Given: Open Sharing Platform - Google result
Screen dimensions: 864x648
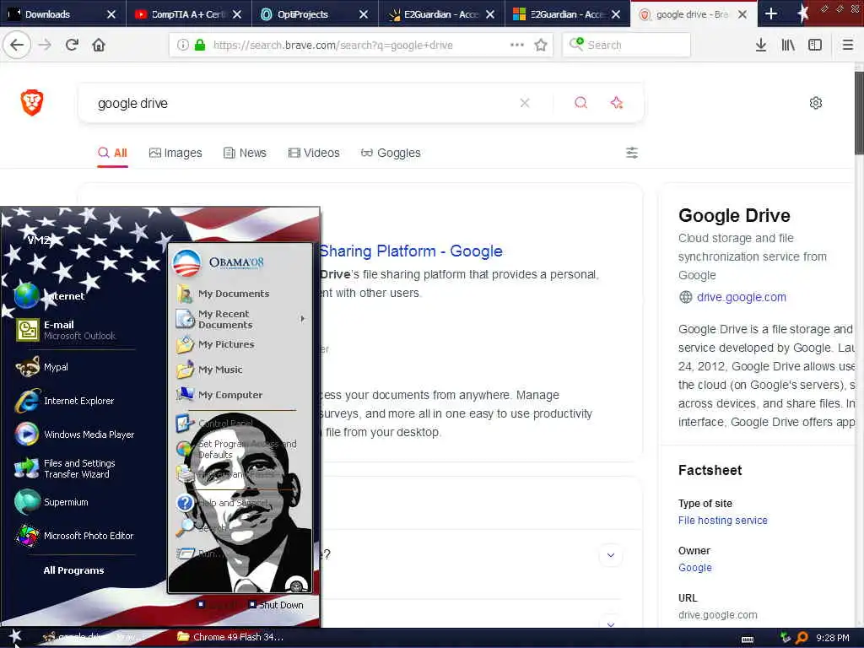Looking at the screenshot, I should [411, 251].
